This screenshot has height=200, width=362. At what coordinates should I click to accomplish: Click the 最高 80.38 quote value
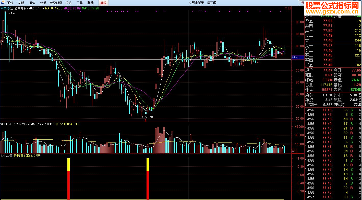pos(356,75)
